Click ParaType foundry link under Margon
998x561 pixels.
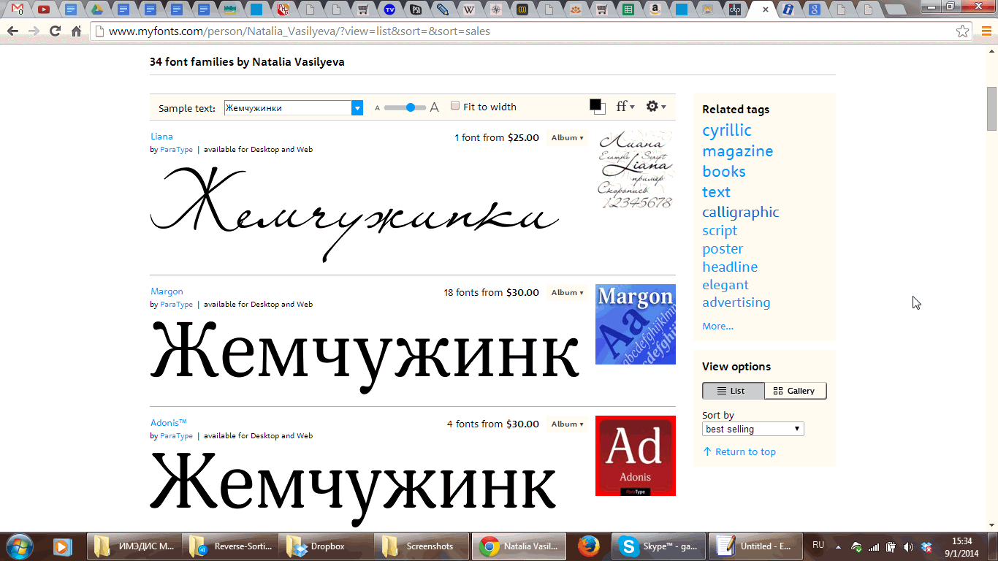click(176, 305)
